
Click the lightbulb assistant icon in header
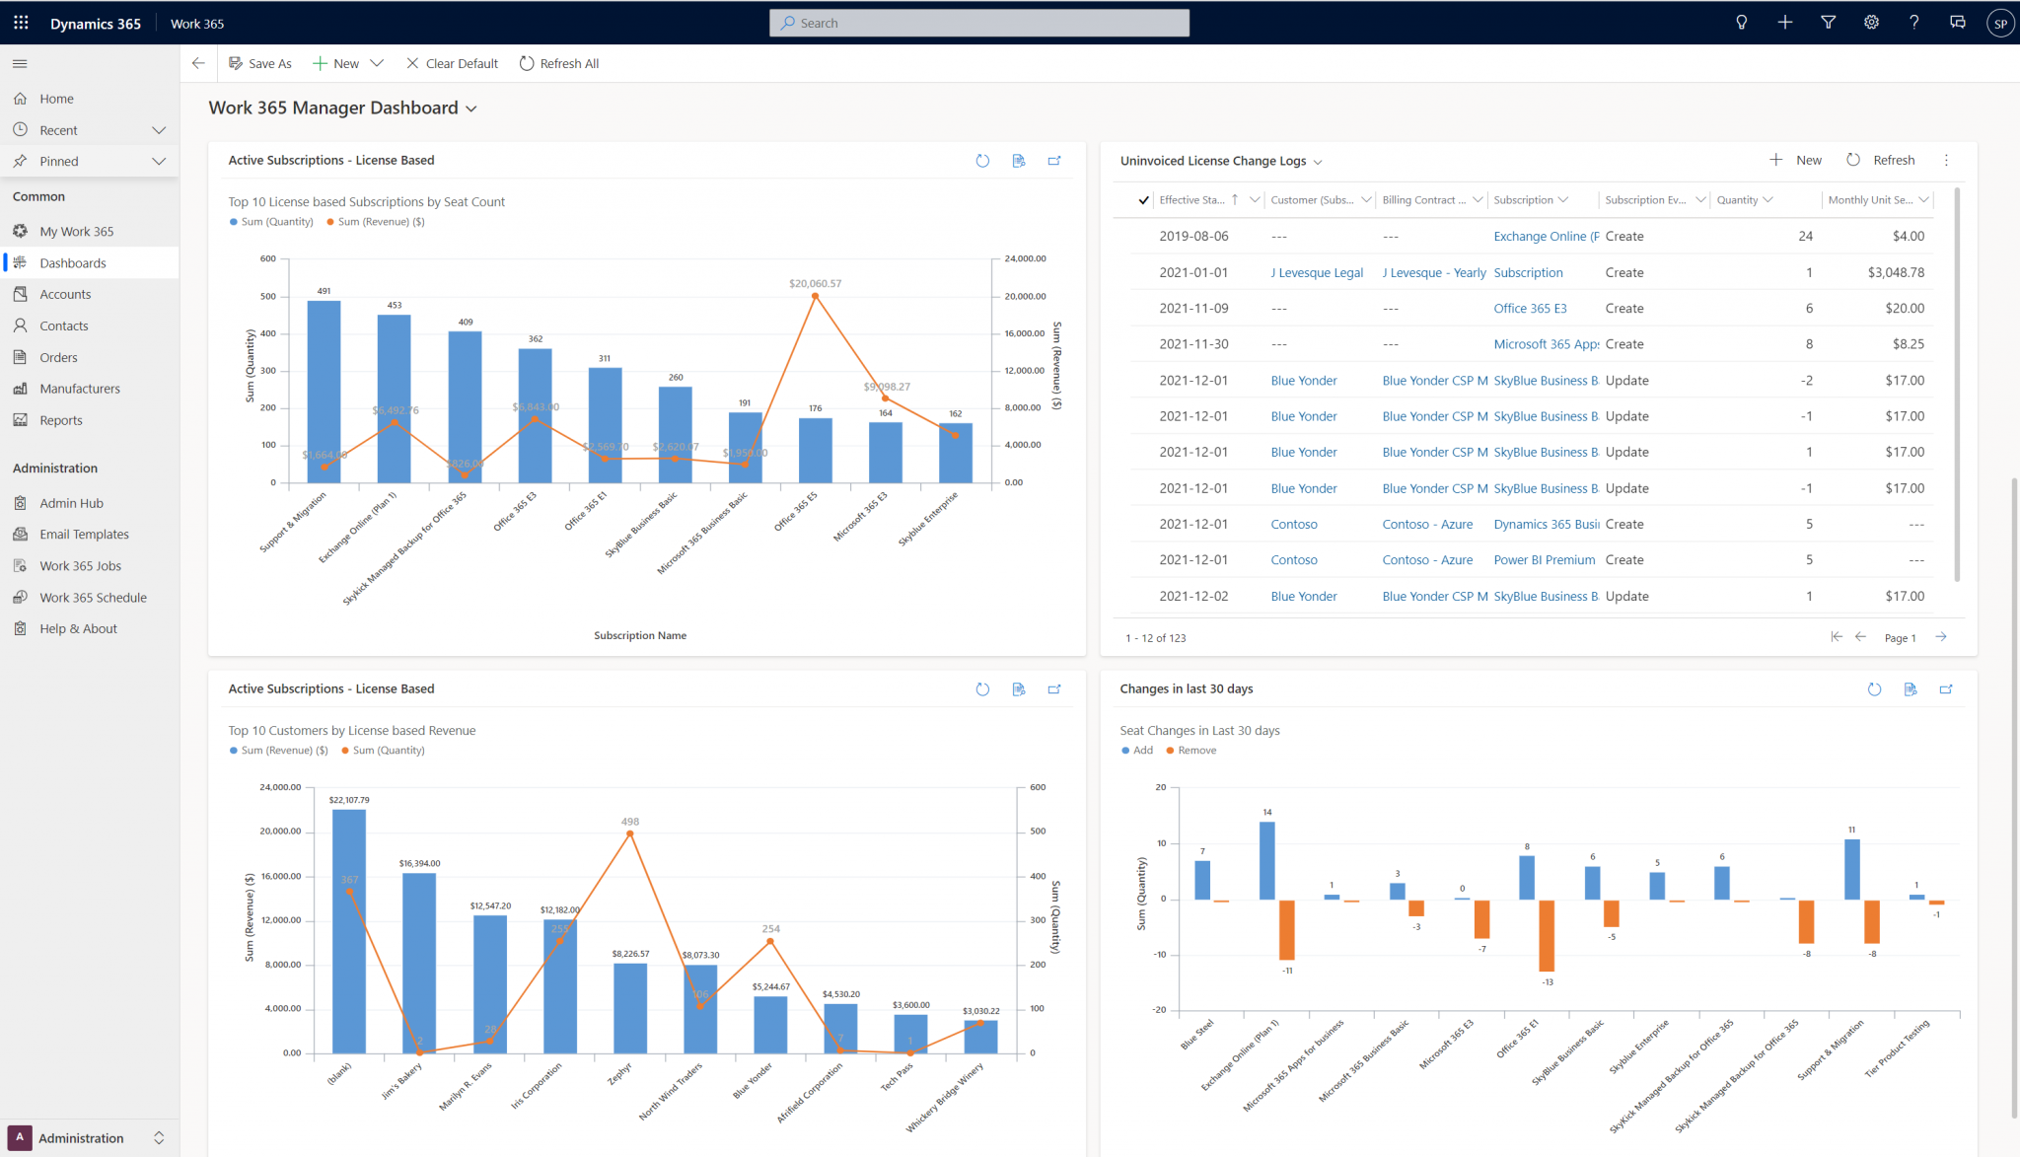pos(1742,23)
